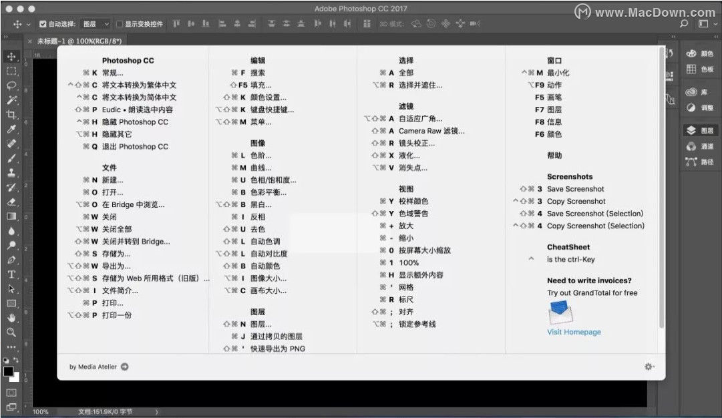Open the status bar info arrow menu
Viewport: 722px width, 418px height.
coord(156,411)
